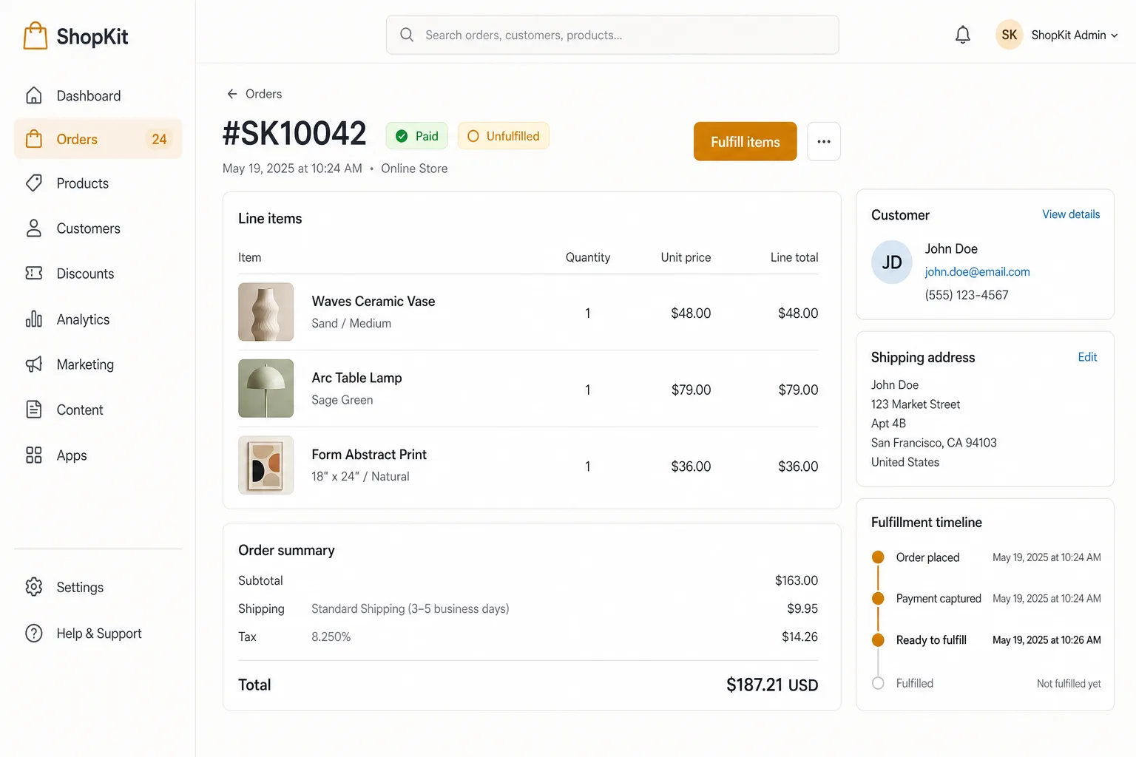Click the Help & Support question icon
Image resolution: width=1136 pixels, height=757 pixels.
pos(34,634)
